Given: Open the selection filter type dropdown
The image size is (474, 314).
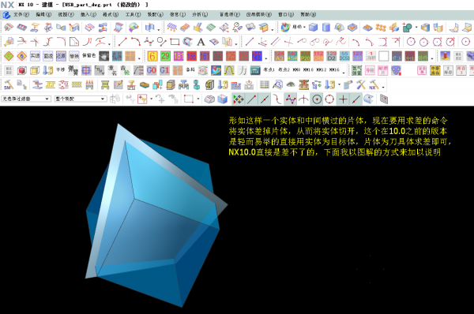Looking at the screenshot, I should 26,99.
